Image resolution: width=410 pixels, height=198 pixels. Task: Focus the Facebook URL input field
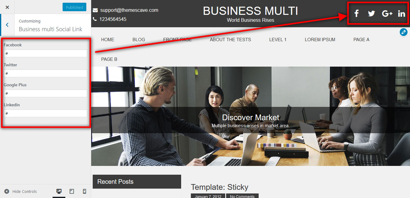[x=46, y=53]
